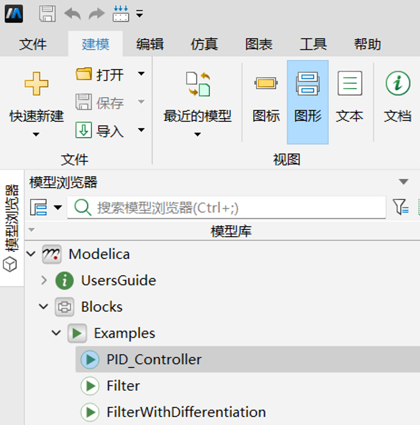Click the model browser search field

pos(232,208)
